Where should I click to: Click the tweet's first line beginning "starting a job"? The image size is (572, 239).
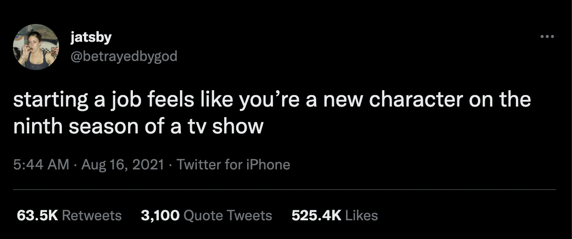[272, 100]
